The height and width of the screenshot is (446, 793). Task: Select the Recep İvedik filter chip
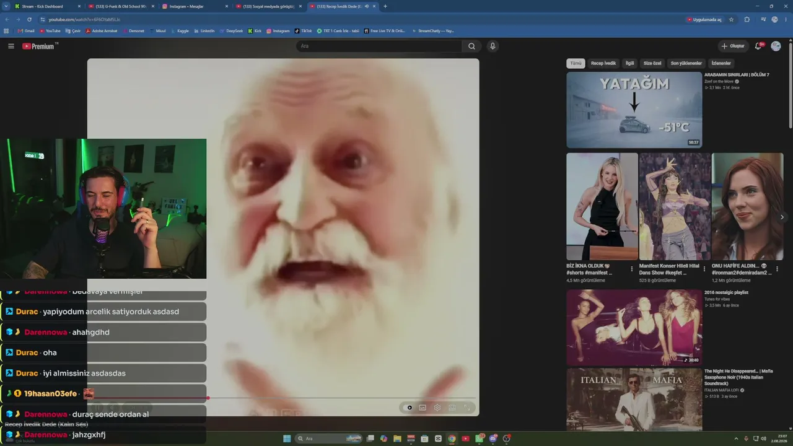pyautogui.click(x=603, y=63)
